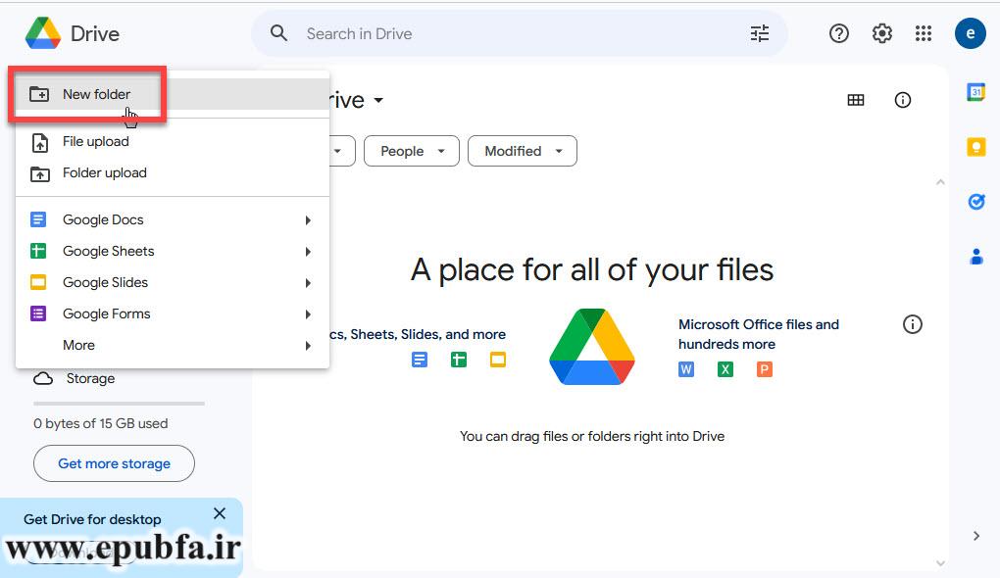The height and width of the screenshot is (578, 1000).
Task: Click scrollbar down arrow on right
Action: 940,562
